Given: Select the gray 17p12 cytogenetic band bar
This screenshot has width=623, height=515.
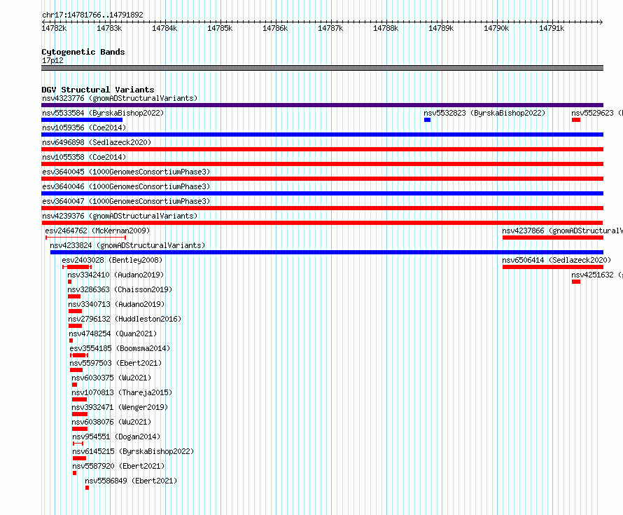Looking at the screenshot, I should (x=322, y=68).
